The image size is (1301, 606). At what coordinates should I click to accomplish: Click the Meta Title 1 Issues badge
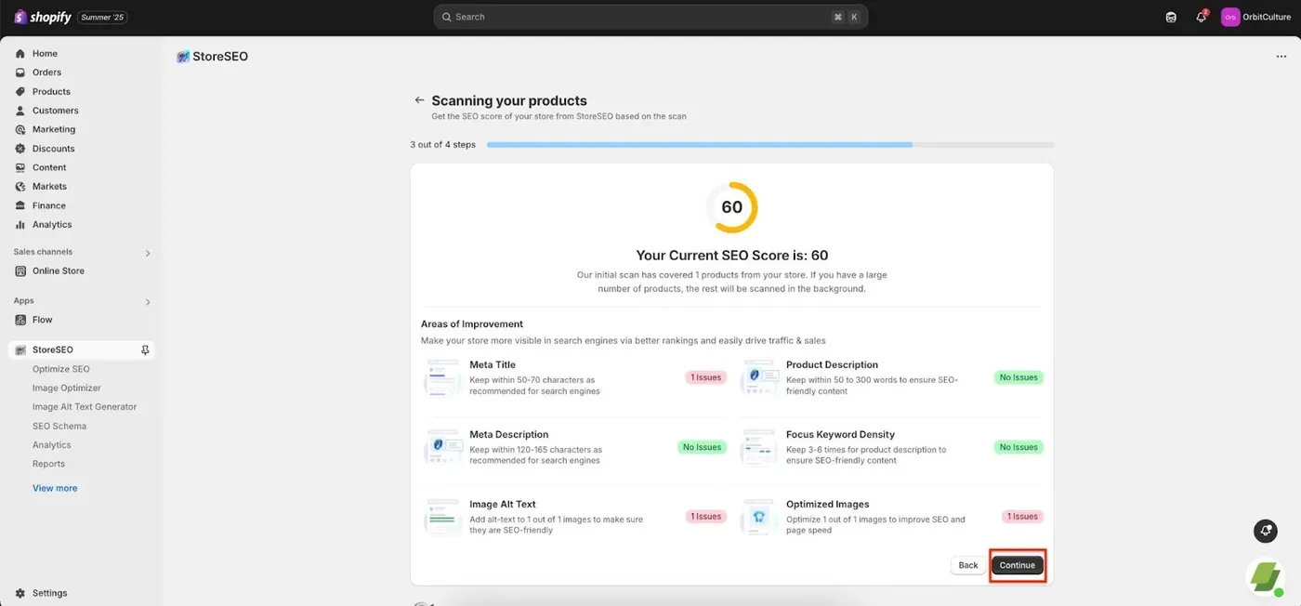[x=705, y=377]
